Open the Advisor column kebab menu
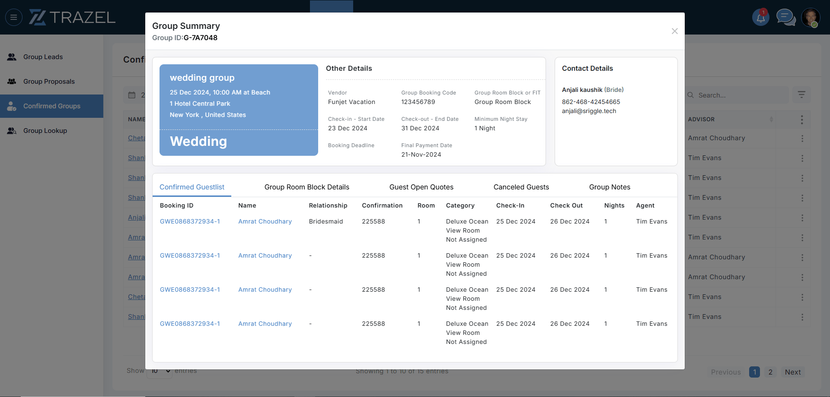This screenshot has width=830, height=397. [802, 120]
